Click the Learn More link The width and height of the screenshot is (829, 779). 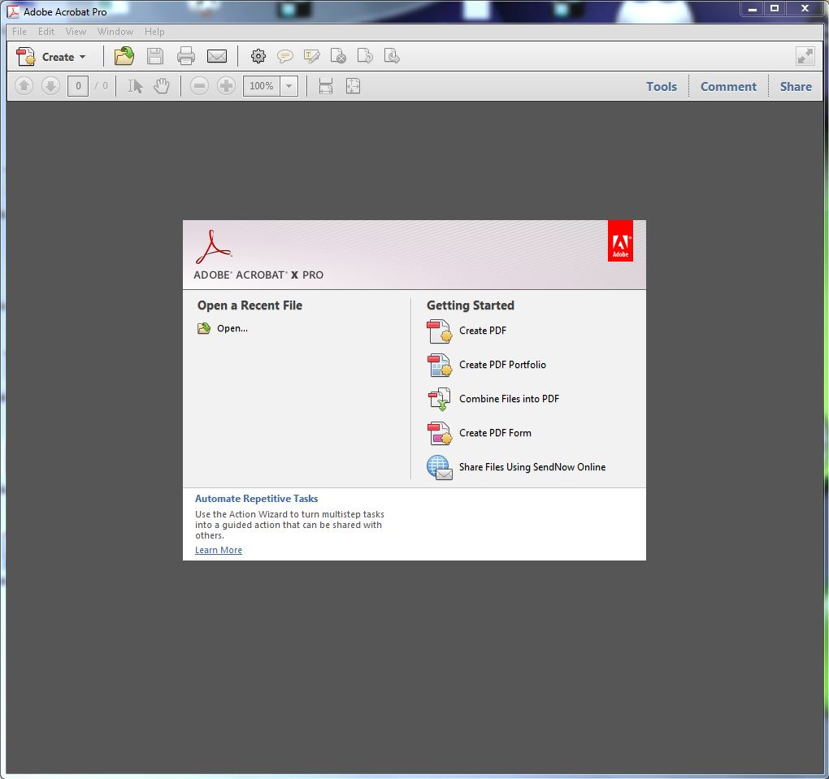pyautogui.click(x=218, y=550)
